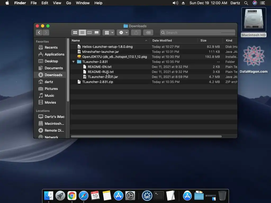Sort by Kind column header

point(230,40)
